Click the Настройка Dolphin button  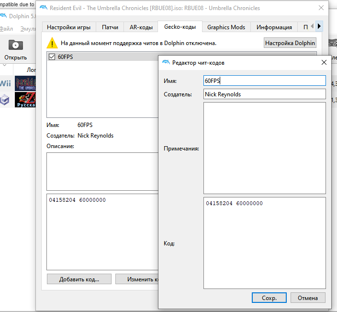click(290, 43)
